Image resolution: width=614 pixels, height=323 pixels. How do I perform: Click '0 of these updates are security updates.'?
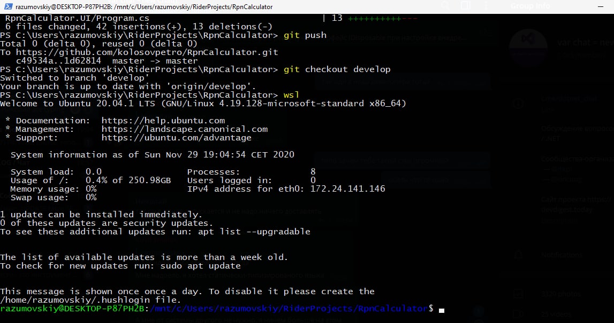click(x=107, y=223)
